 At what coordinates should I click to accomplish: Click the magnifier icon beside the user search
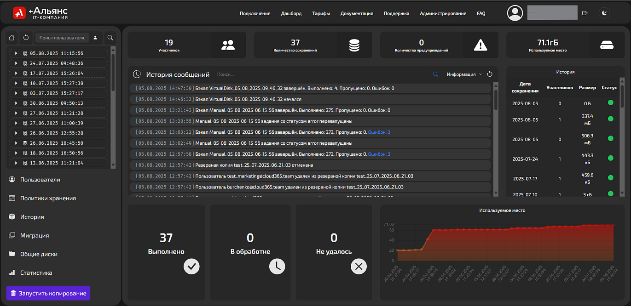pyautogui.click(x=110, y=38)
